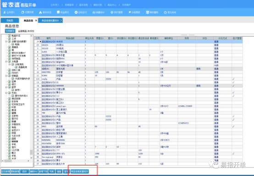Click the category tree horizontal scrollbar
This screenshot has width=254, height=176.
[x=16, y=161]
